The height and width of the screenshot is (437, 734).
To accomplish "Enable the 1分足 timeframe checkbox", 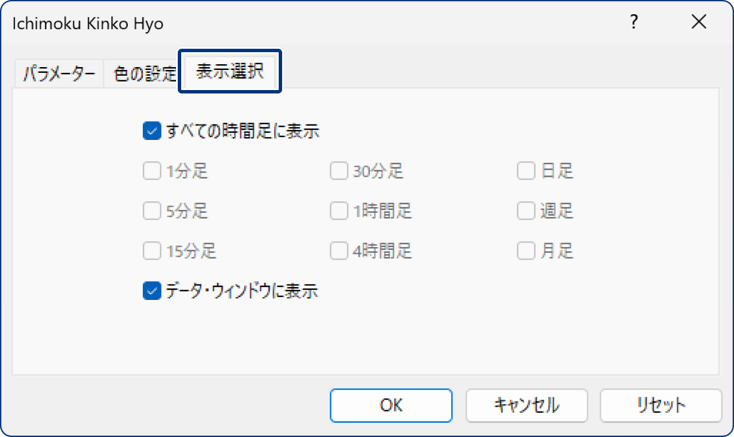I will [x=151, y=171].
